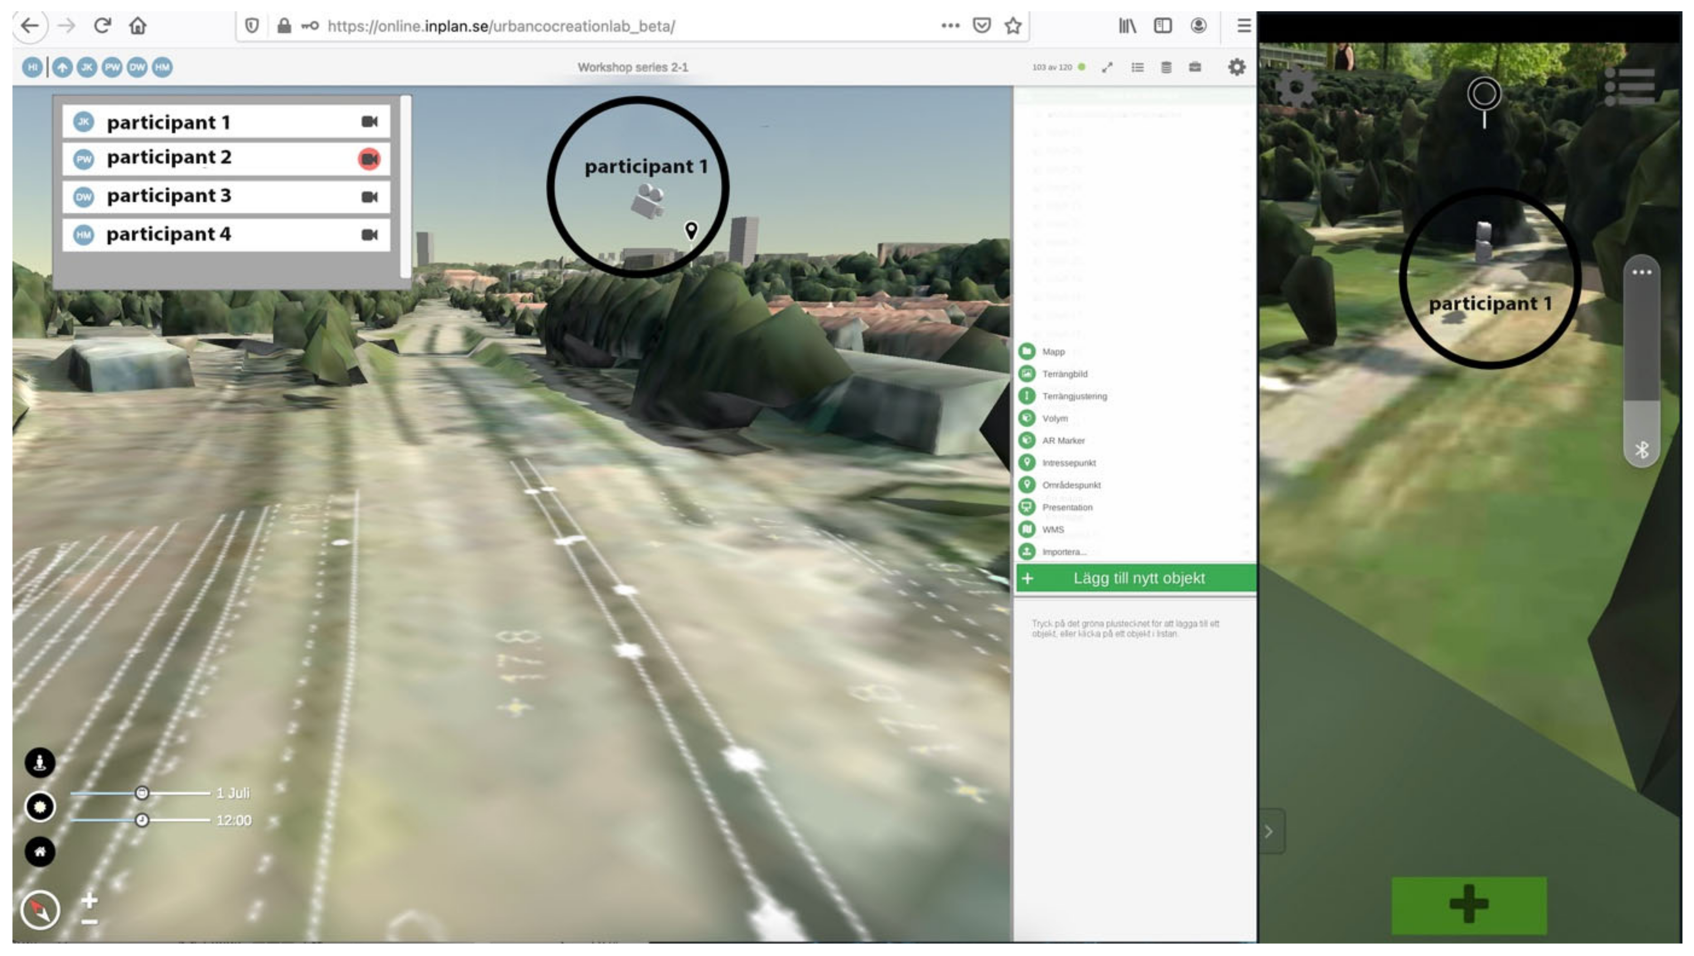The height and width of the screenshot is (956, 1694).
Task: Open the sun lighting settings icon
Action: pos(40,807)
